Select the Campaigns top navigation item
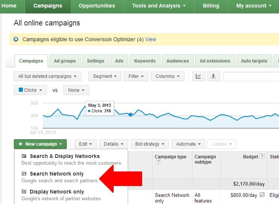 [x=48, y=6]
